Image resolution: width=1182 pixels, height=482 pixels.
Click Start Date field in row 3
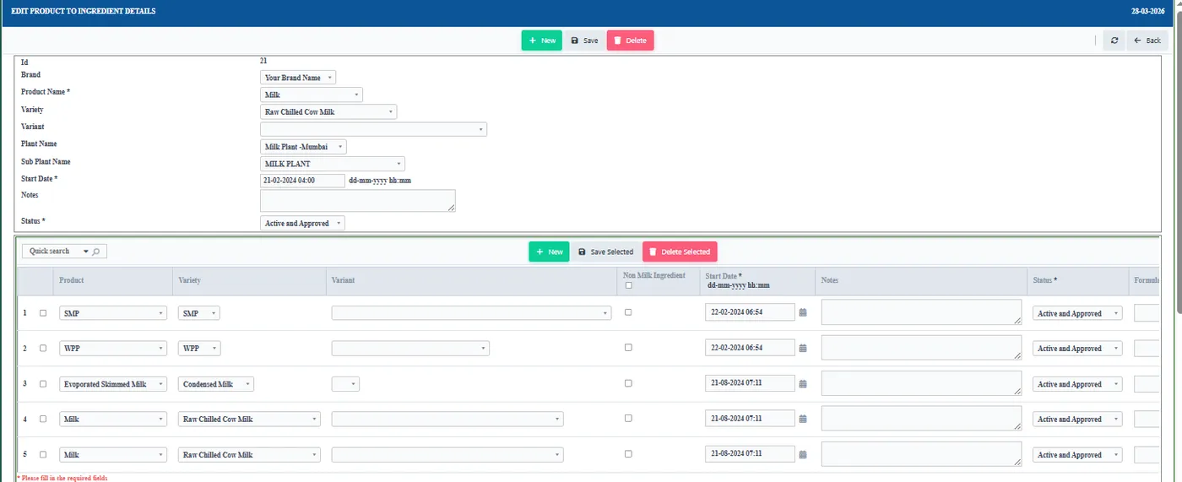(750, 383)
